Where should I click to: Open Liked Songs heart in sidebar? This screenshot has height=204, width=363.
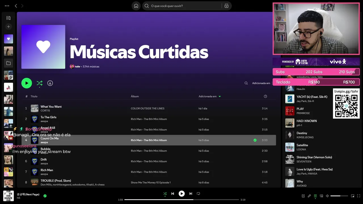click(x=9, y=39)
